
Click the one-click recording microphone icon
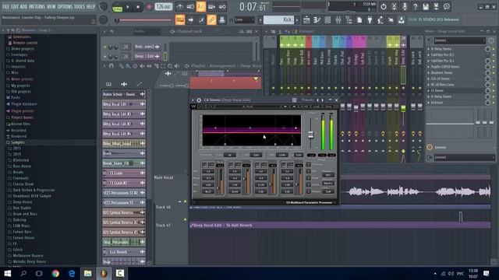(x=405, y=7)
